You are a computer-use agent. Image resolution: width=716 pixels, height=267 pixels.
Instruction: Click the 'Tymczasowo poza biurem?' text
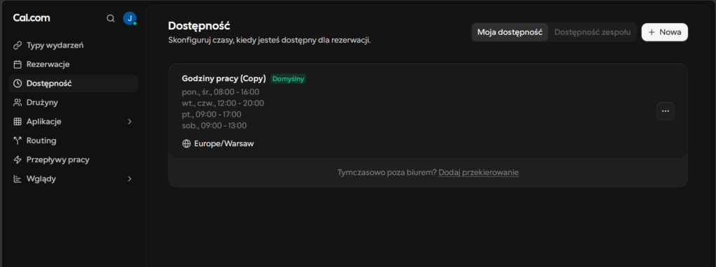tap(387, 173)
